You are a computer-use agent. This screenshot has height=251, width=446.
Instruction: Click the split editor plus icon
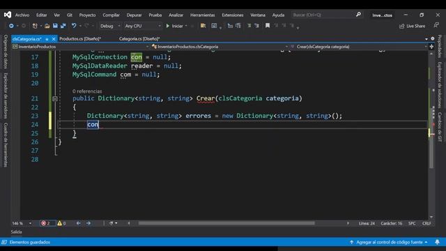[x=431, y=47]
